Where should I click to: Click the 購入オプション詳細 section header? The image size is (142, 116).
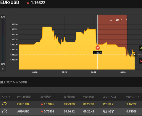(x=14, y=82)
